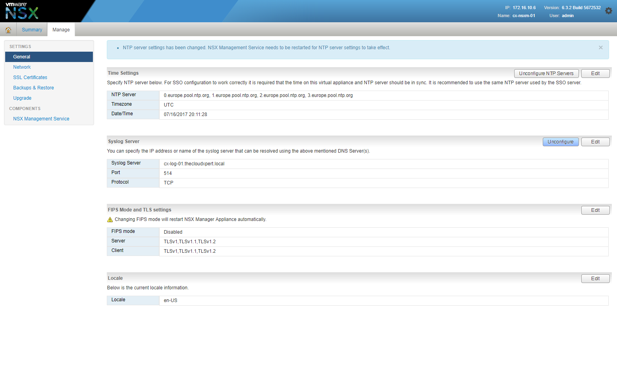Edit the Syslog Server settings
This screenshot has width=617, height=376.
click(595, 142)
